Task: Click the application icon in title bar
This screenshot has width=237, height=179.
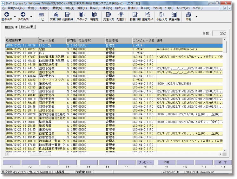Action: (x=3, y=3)
